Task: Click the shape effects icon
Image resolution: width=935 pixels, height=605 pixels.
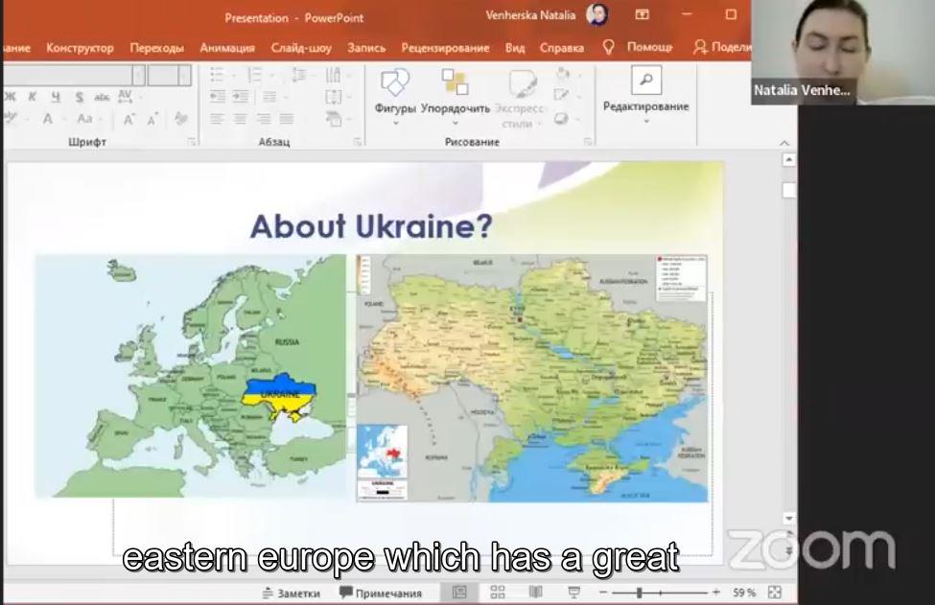Action: point(562,119)
